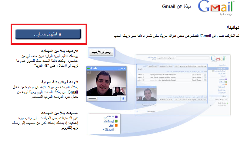The image size is (247, 145).
Task: Open the سفر label link
Action: point(111,125)
